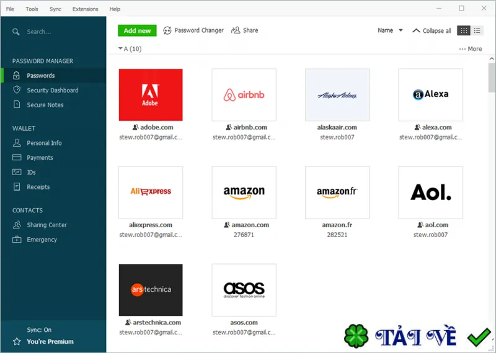
Task: Open the amazon.fr logo tile
Action: (x=337, y=193)
